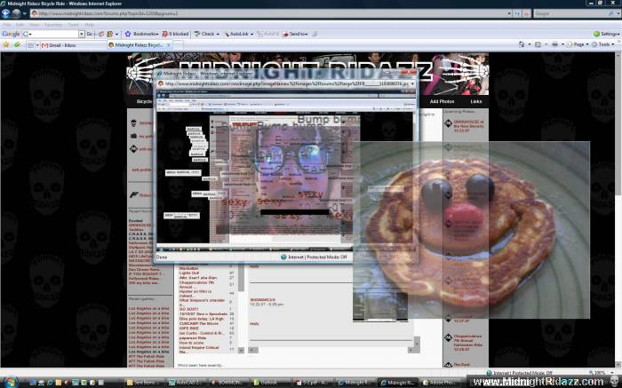This screenshot has height=388, width=622.
Task: Open the Favorites menu
Action: tap(53, 25)
